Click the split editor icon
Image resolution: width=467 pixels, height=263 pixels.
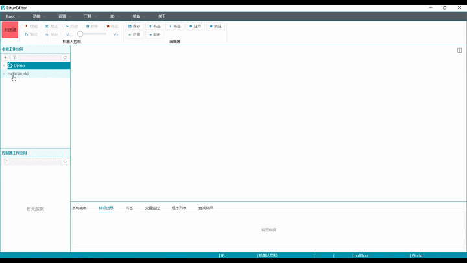click(459, 49)
